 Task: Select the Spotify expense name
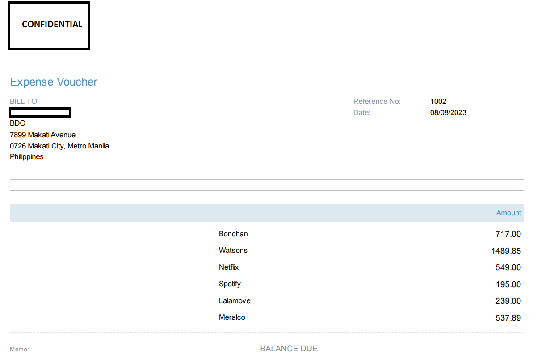[x=230, y=284]
